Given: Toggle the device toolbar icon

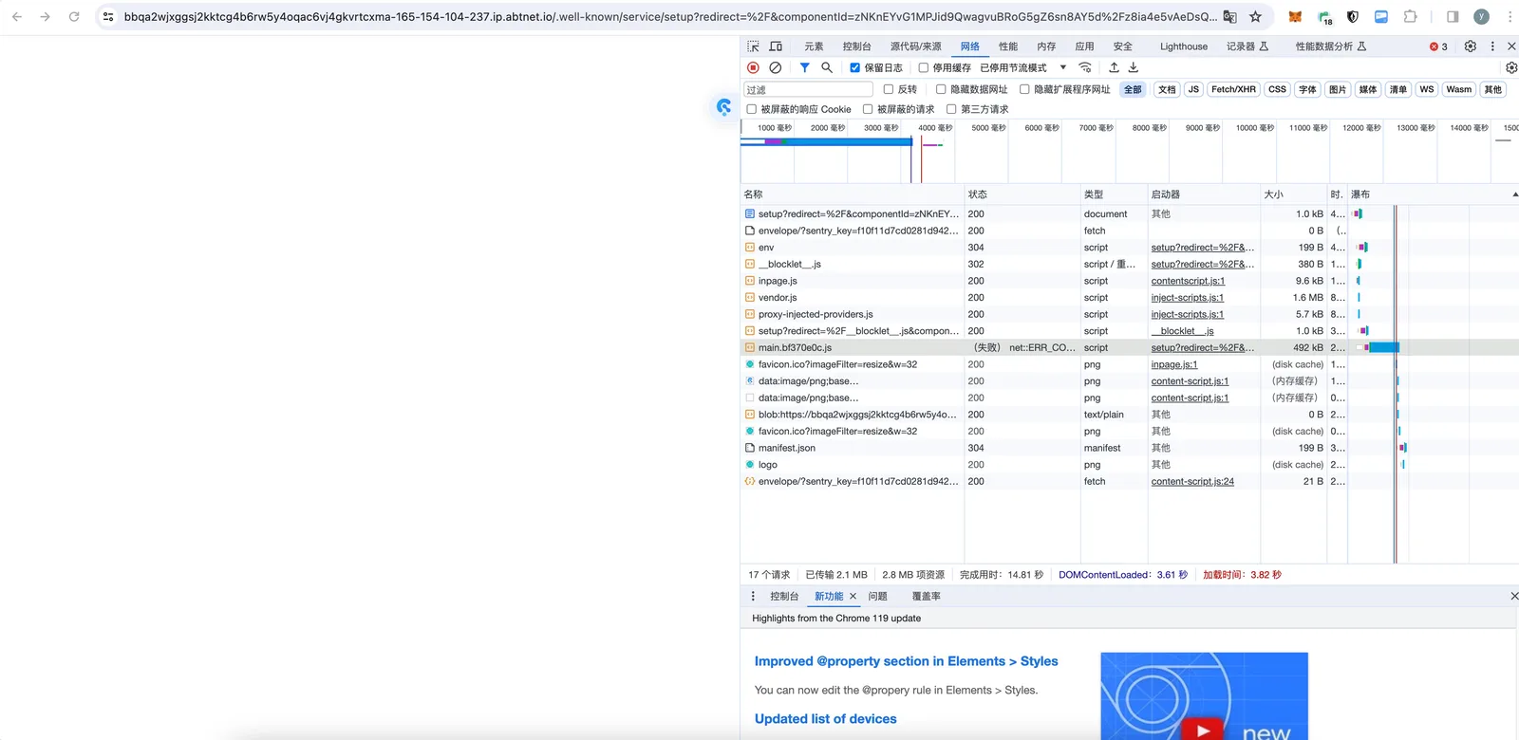Looking at the screenshot, I should tap(776, 46).
